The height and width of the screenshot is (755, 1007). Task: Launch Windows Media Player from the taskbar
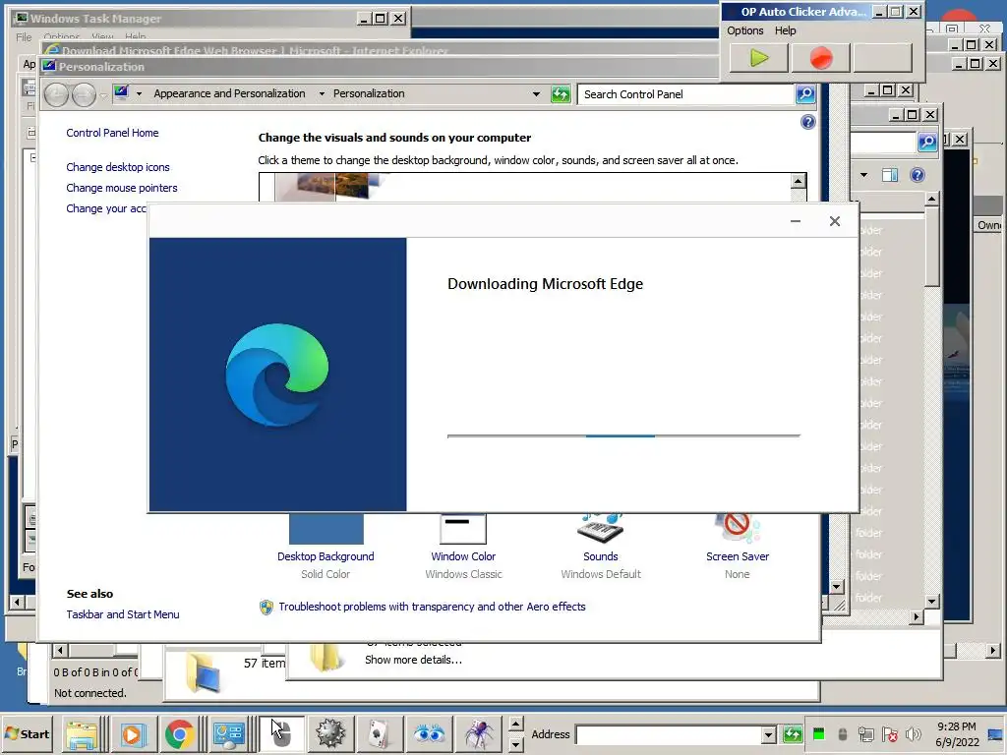133,734
